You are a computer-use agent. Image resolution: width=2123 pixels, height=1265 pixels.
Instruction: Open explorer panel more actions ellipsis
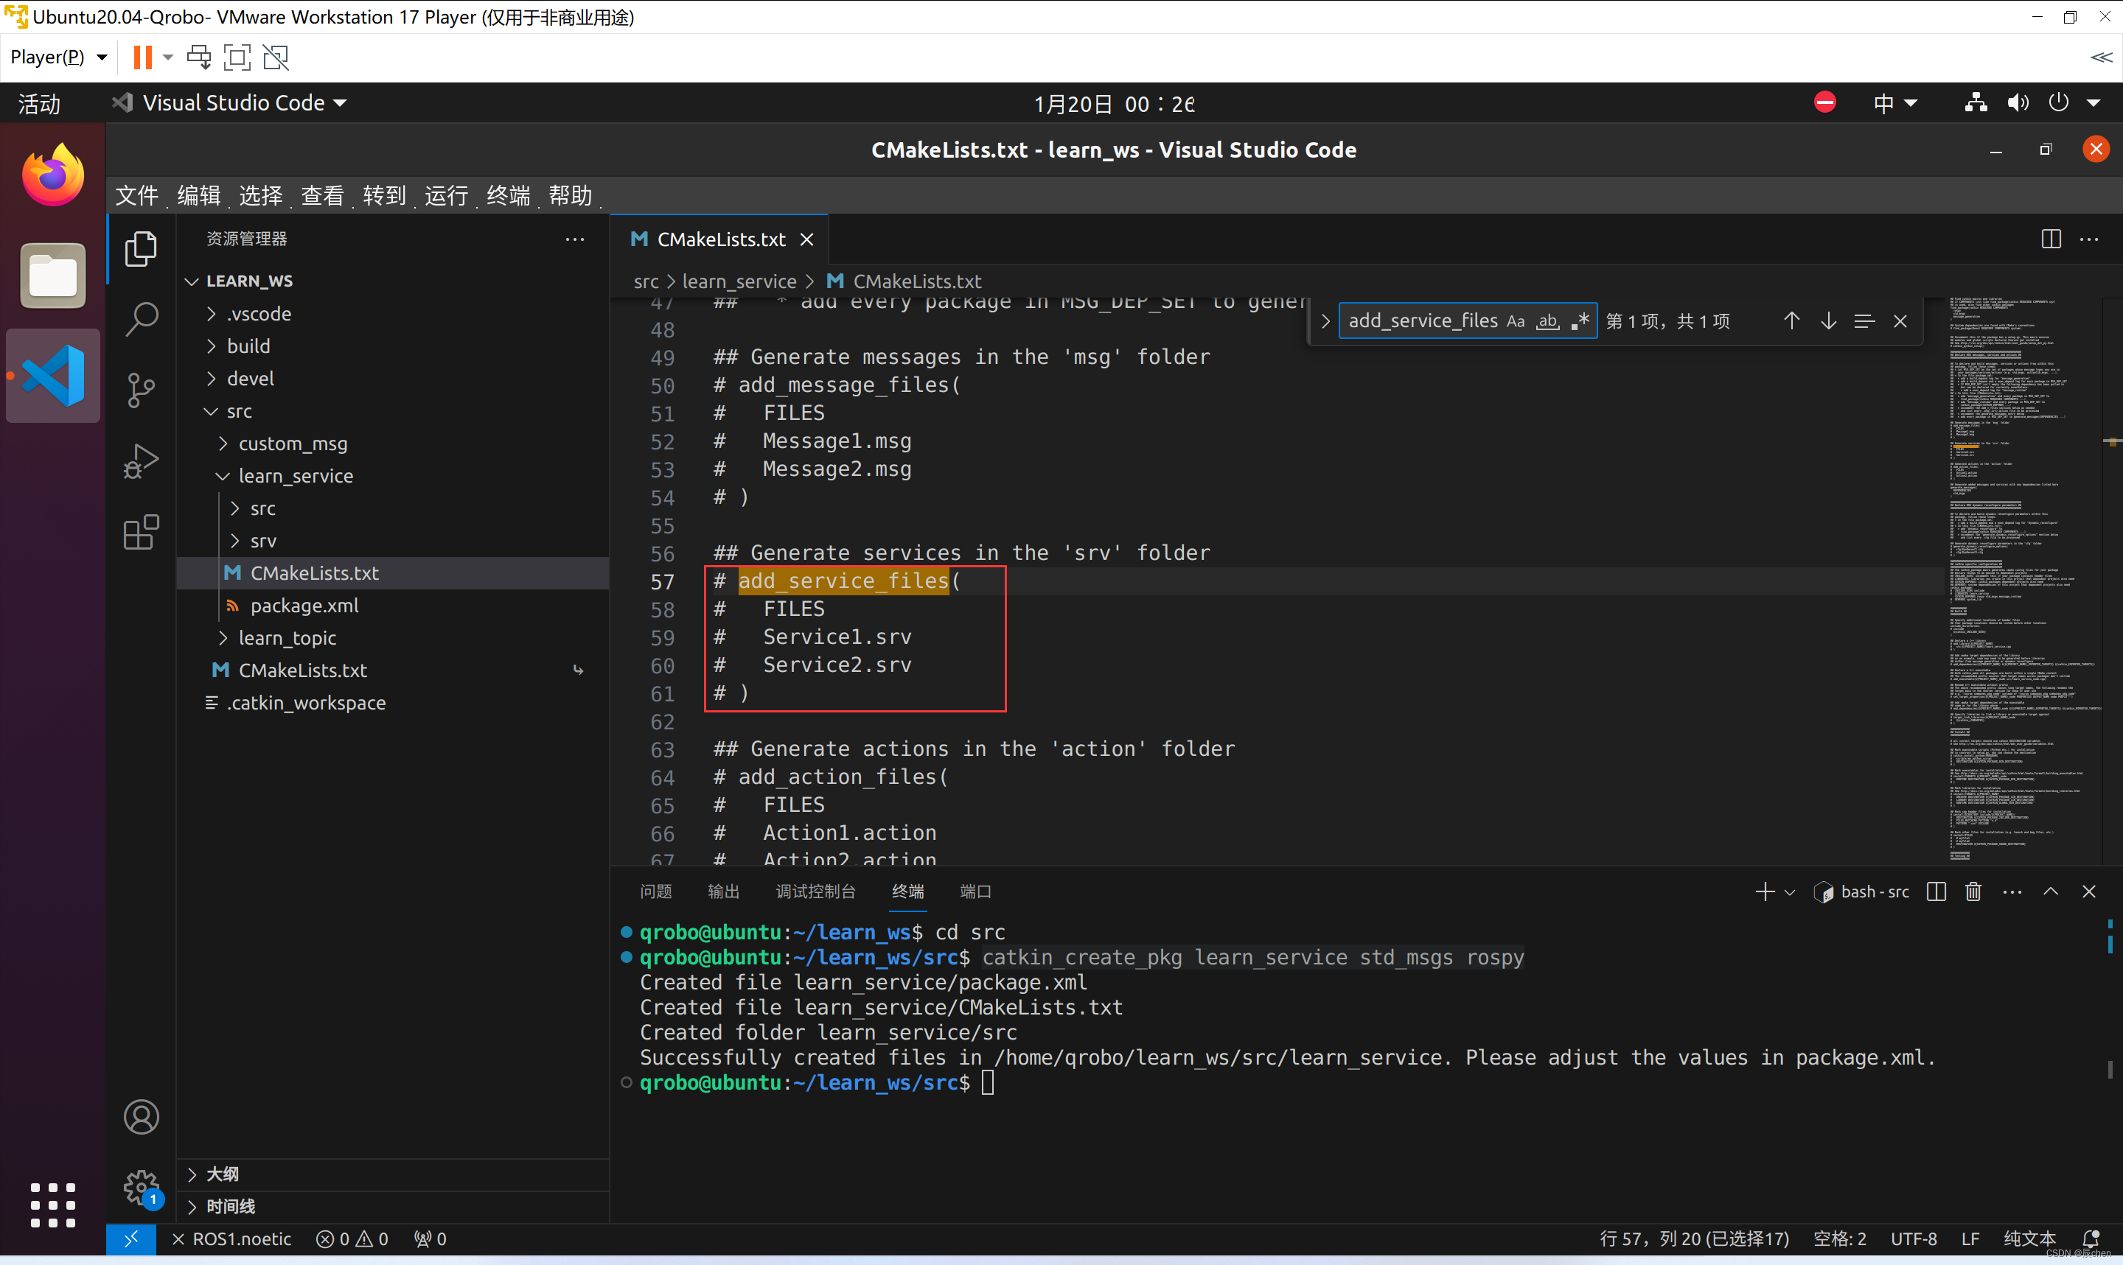coord(575,239)
